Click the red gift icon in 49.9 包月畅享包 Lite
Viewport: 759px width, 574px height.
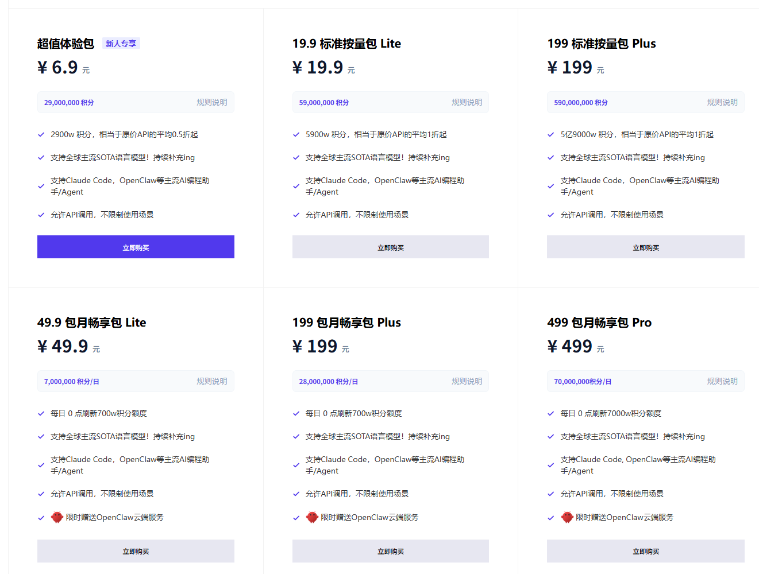coord(56,517)
